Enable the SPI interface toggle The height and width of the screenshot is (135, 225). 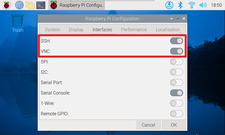(x=177, y=62)
